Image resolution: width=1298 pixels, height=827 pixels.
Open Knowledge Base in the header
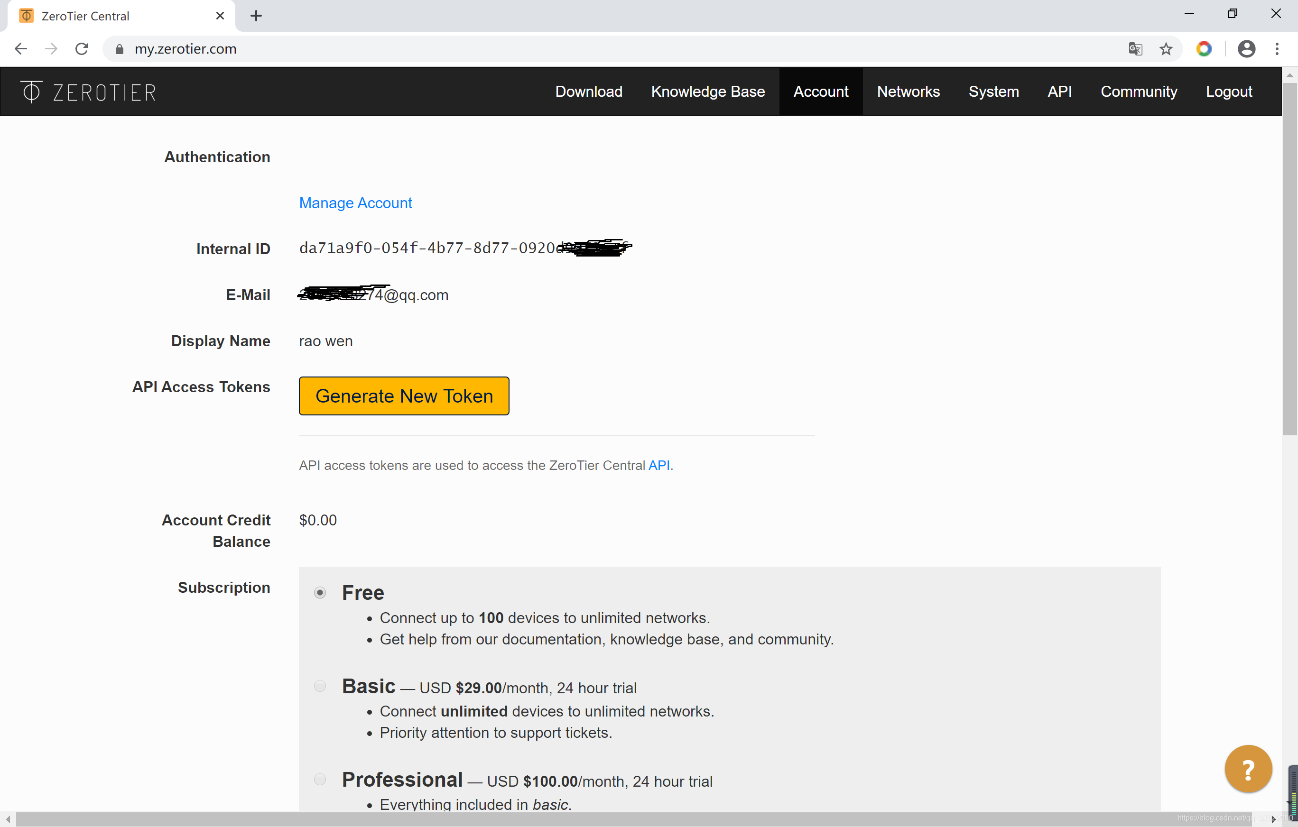click(708, 92)
